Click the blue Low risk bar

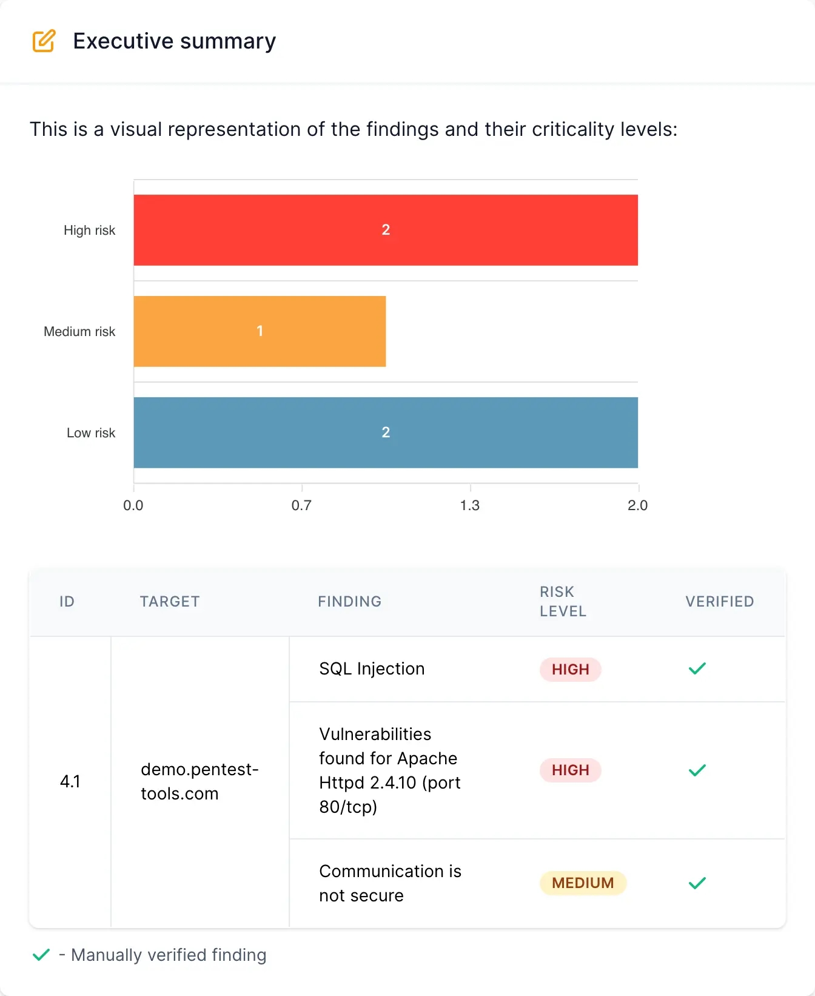click(386, 432)
